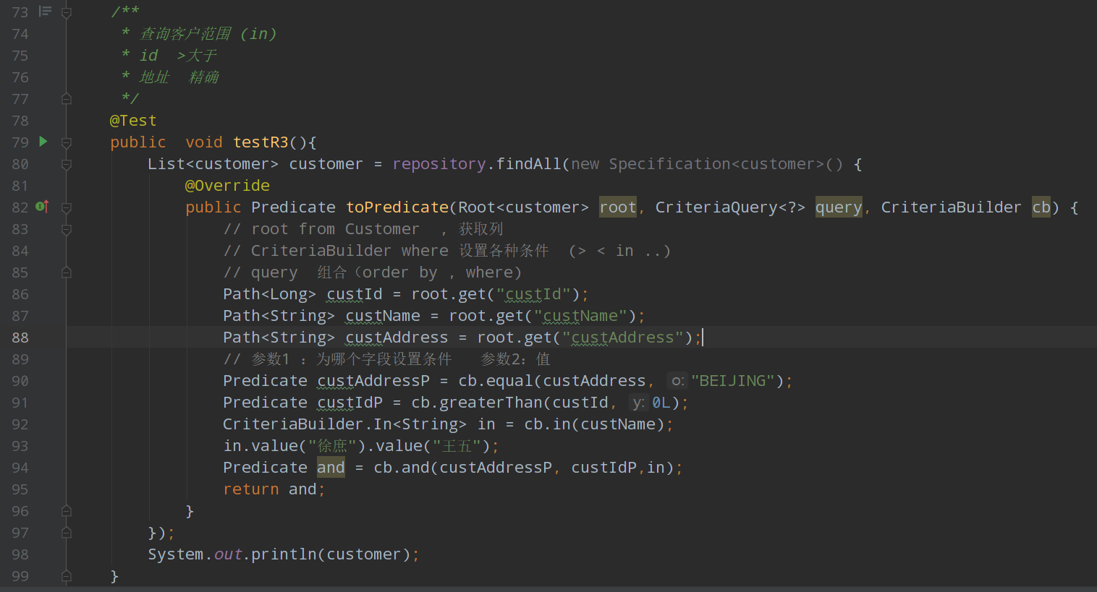Click cb.greaterThan on line 91
The width and height of the screenshot is (1097, 592).
pos(477,403)
